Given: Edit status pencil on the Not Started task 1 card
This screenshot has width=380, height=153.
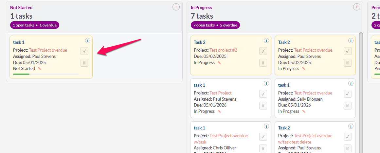Looking at the screenshot, I should 40,69.
